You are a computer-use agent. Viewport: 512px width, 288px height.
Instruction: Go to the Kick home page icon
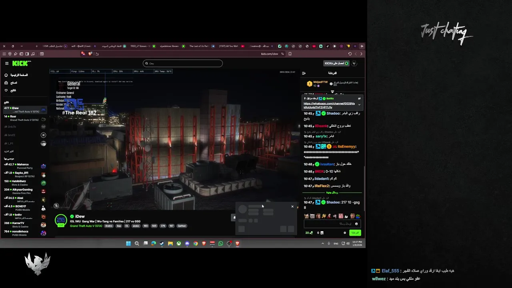coord(6,75)
